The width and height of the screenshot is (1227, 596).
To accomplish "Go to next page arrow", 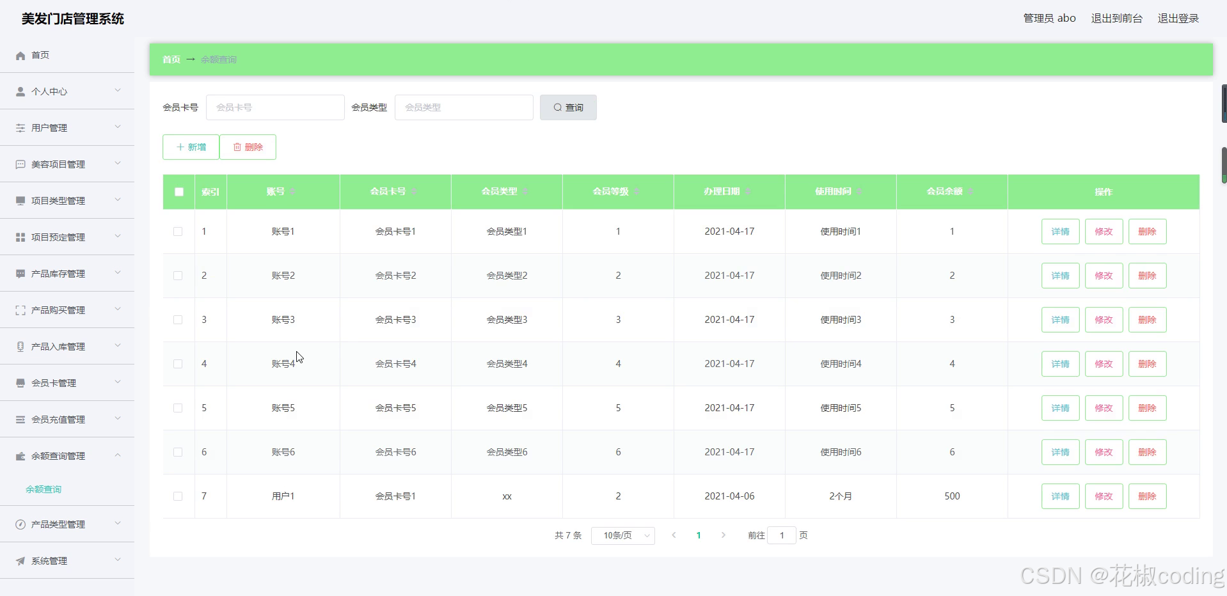I will point(724,535).
